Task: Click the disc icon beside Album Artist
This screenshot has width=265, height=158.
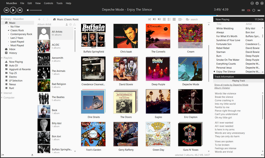Action: (x=70, y=24)
